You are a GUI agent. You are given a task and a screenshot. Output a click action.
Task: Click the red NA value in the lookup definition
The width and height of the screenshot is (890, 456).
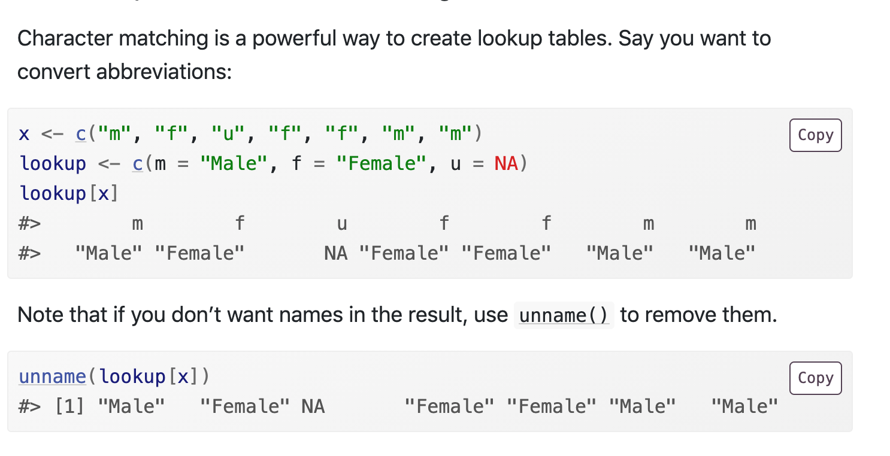[506, 163]
